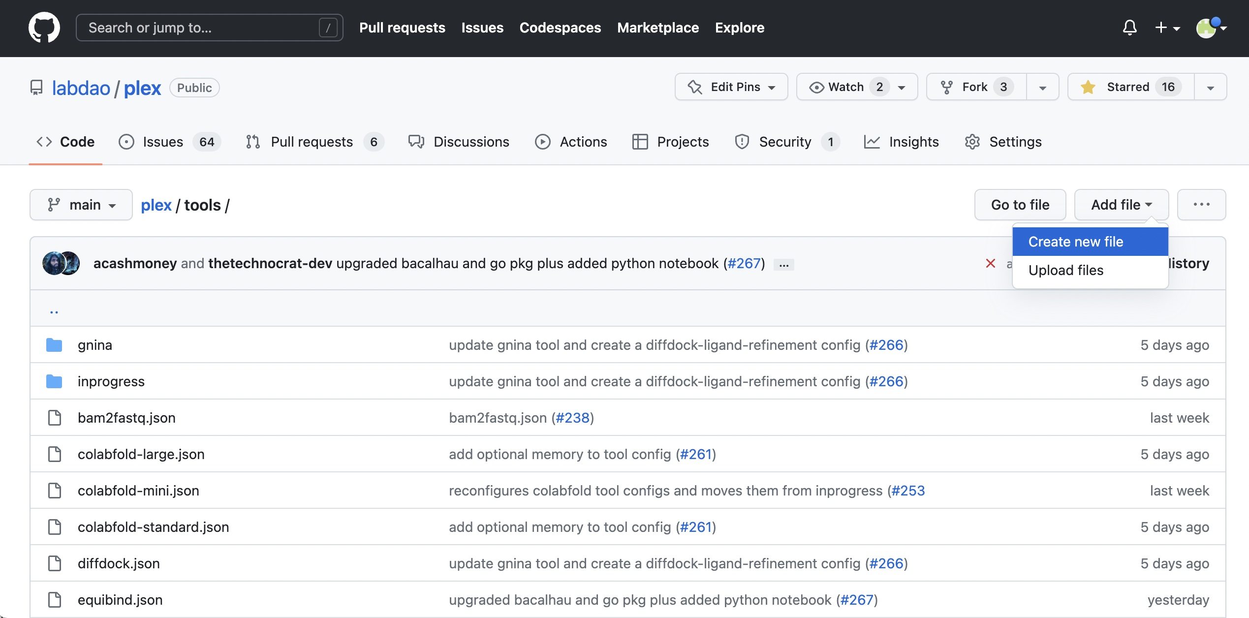Open Issues in the top navigation
Viewport: 1249px width, 618px height.
pyautogui.click(x=482, y=28)
